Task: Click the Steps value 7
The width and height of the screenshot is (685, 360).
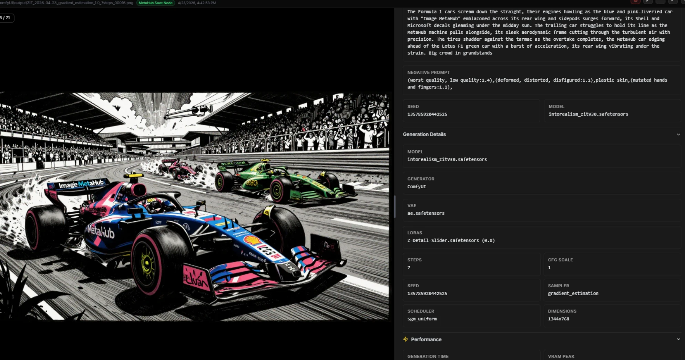Action: (409, 268)
